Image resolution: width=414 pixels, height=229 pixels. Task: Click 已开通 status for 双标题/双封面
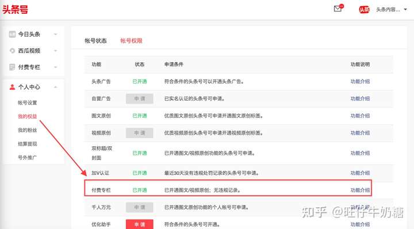point(139,153)
